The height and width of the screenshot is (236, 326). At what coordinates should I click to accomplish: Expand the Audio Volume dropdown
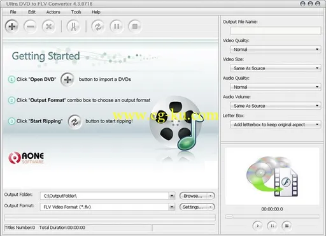click(317, 105)
